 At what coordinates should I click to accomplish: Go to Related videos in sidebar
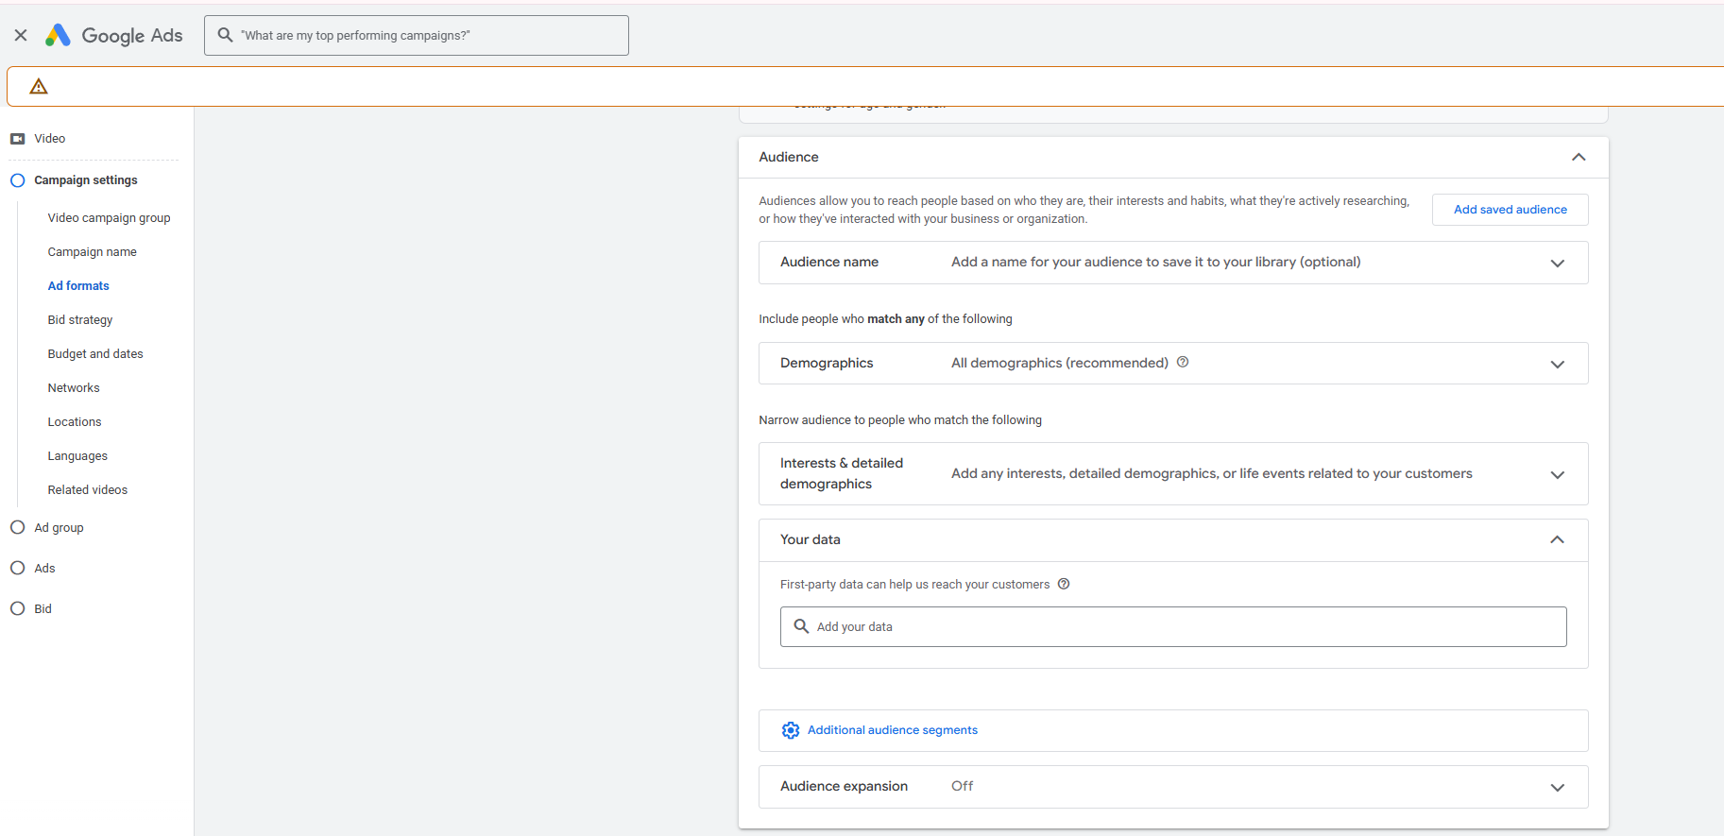point(88,490)
